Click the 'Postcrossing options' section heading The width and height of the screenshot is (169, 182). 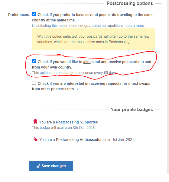(130, 3)
